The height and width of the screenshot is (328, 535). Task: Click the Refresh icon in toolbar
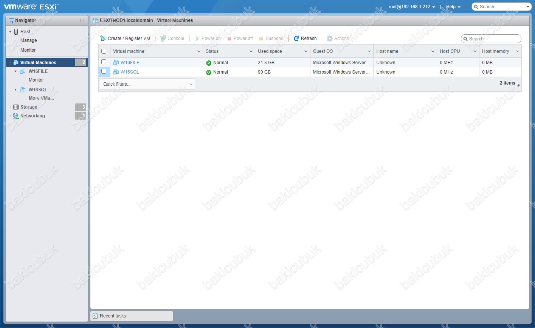click(x=296, y=38)
